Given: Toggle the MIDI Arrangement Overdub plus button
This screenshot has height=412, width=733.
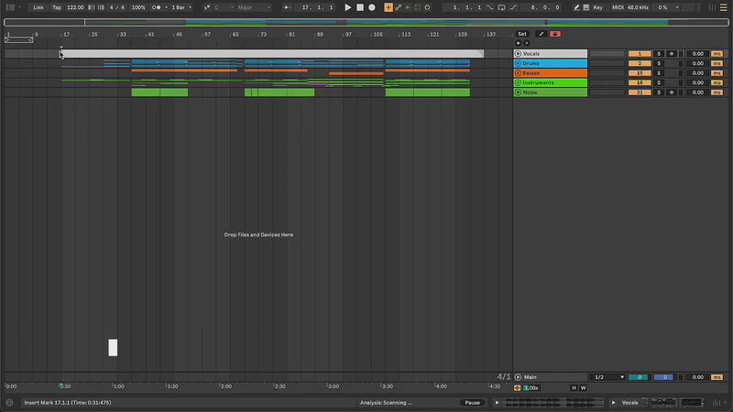Looking at the screenshot, I should (x=388, y=7).
